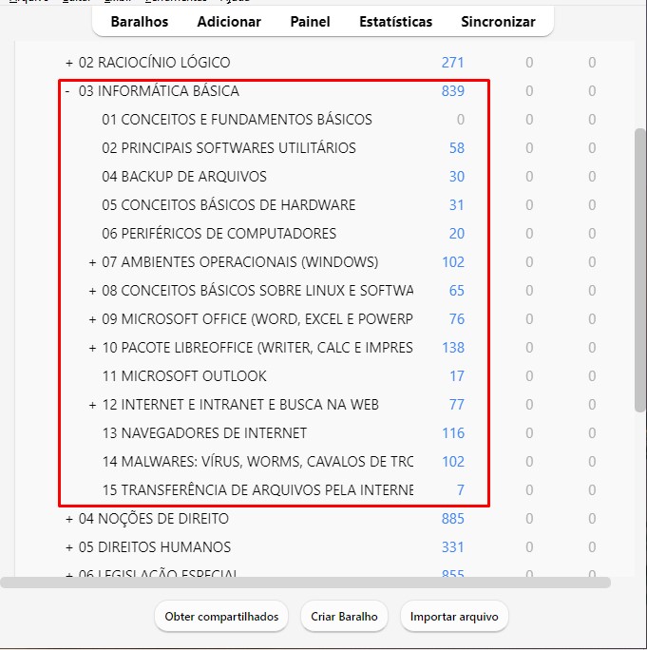Open the 11 MICROSOFT OUTLOOK deck
Image resolution: width=647 pixels, height=650 pixels.
(x=184, y=376)
